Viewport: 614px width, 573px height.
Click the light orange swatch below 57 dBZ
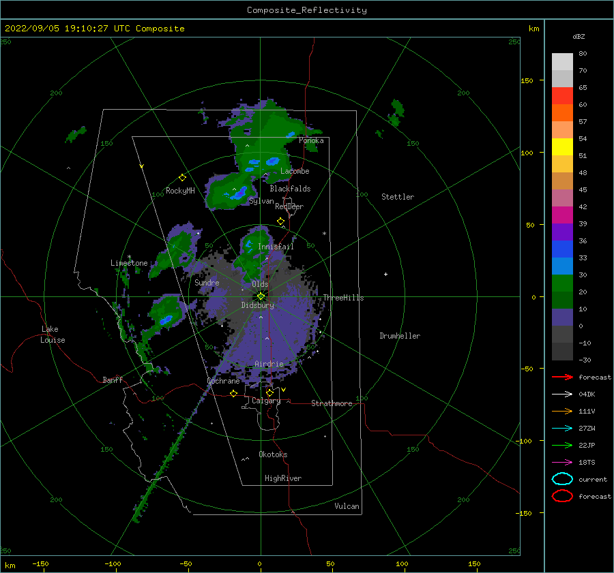562,130
